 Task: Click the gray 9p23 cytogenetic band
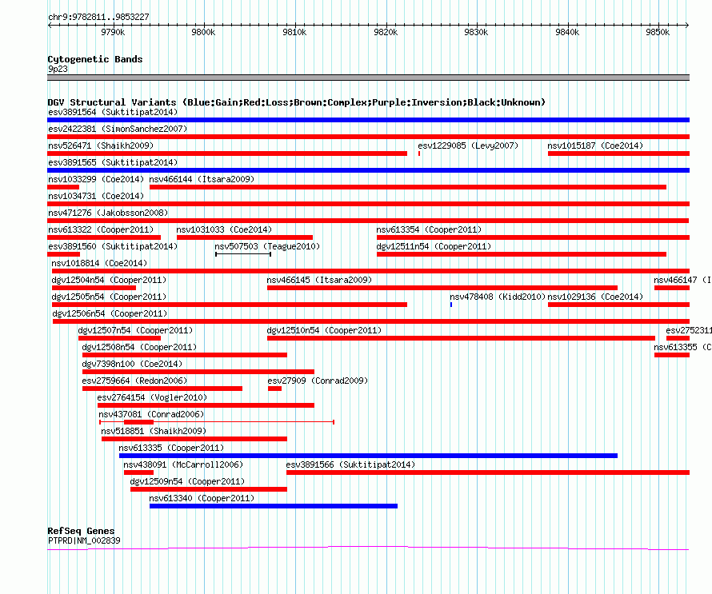click(x=368, y=78)
